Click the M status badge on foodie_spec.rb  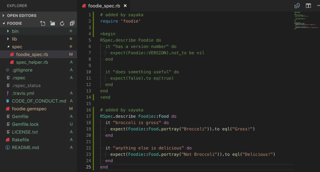[71, 55]
